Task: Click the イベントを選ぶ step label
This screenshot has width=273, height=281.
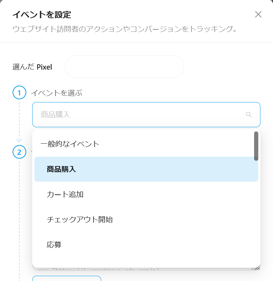Action: click(57, 93)
